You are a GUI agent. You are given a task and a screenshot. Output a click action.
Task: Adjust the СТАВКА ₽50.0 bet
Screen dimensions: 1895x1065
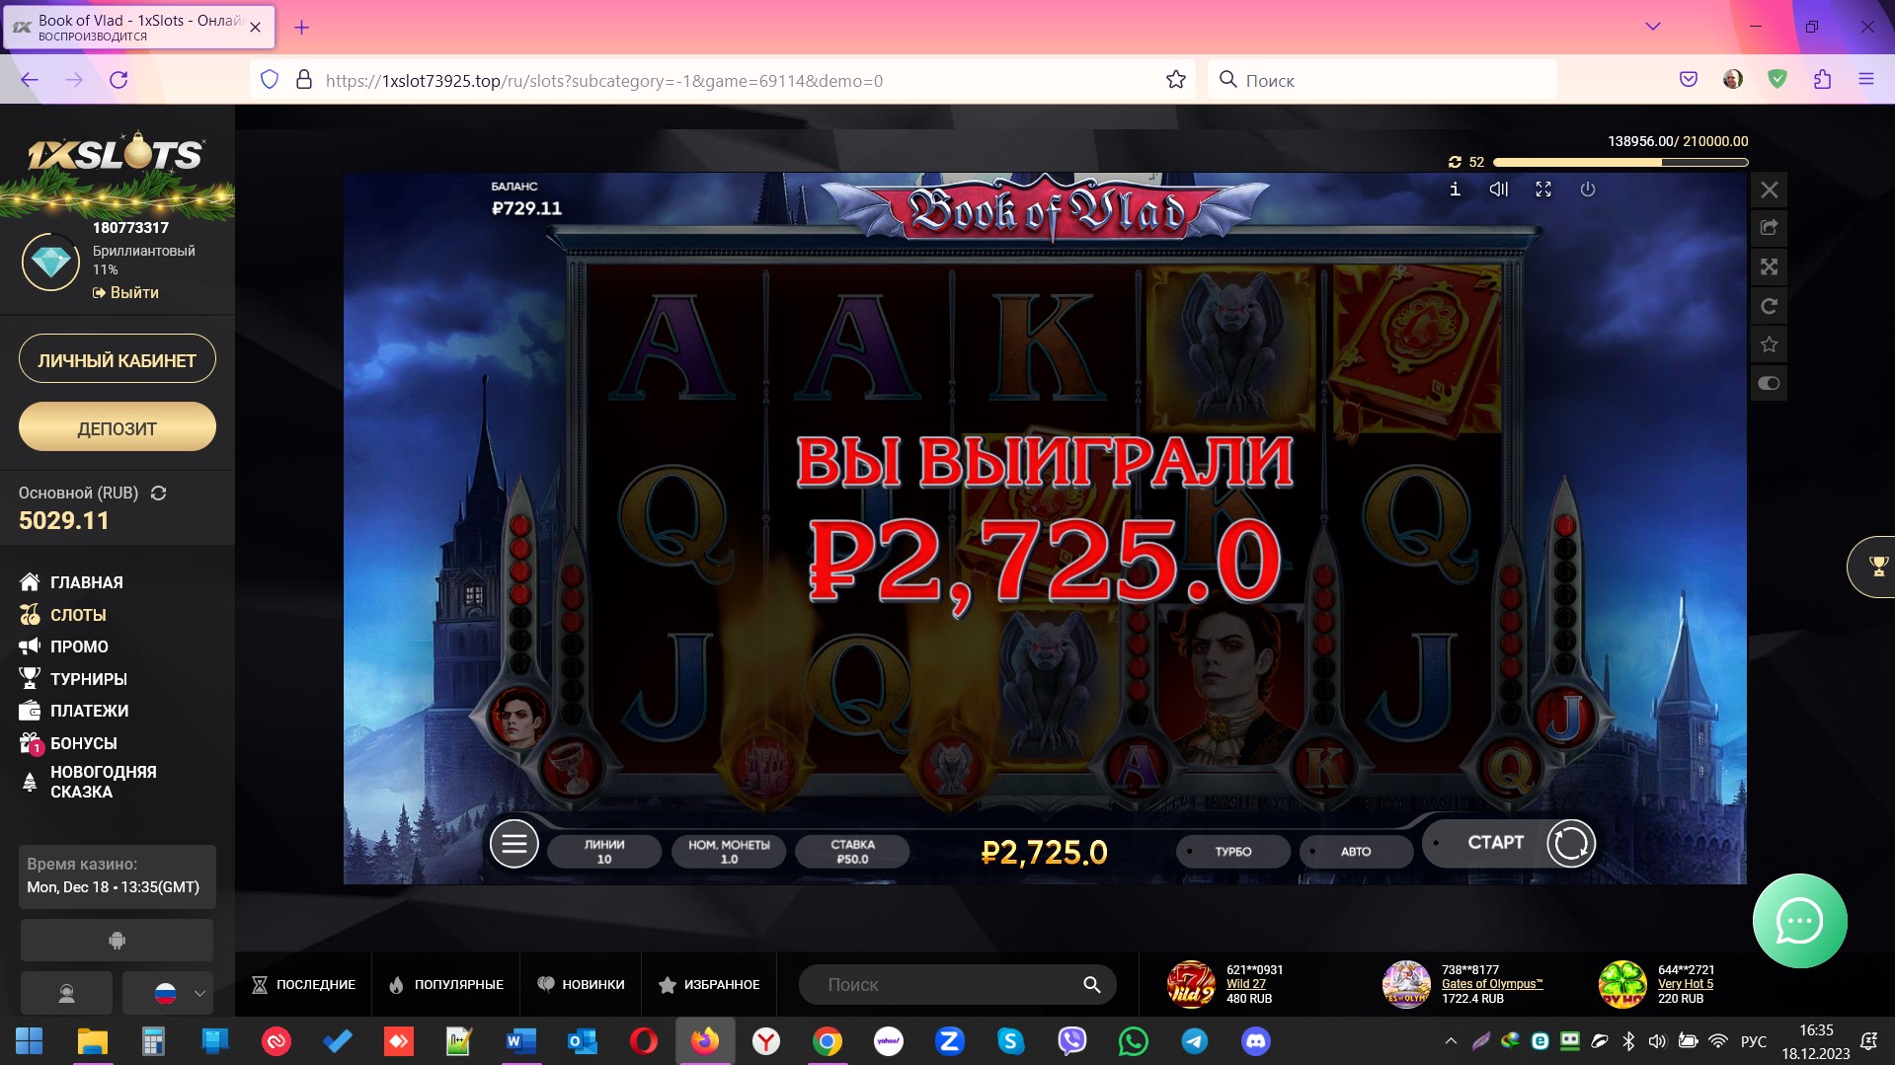(x=852, y=852)
